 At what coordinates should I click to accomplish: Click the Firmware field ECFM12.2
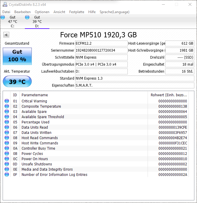101,43
